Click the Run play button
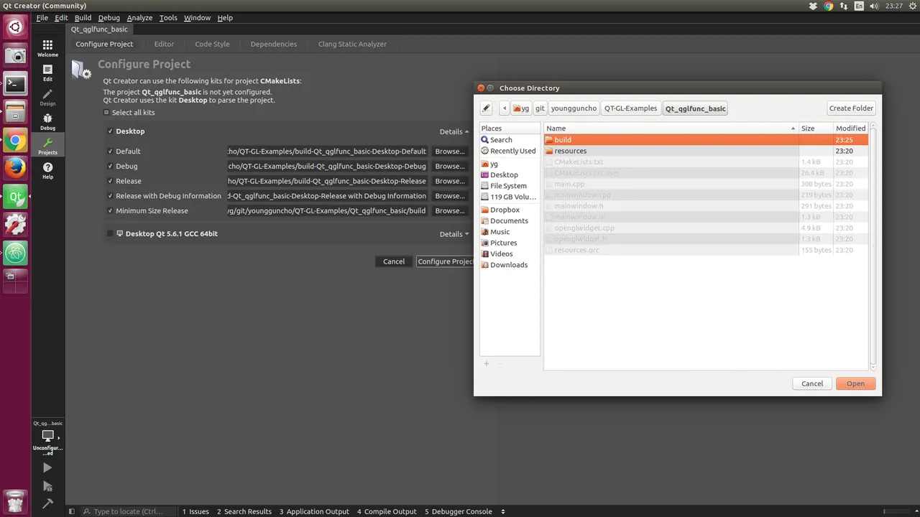 (47, 467)
